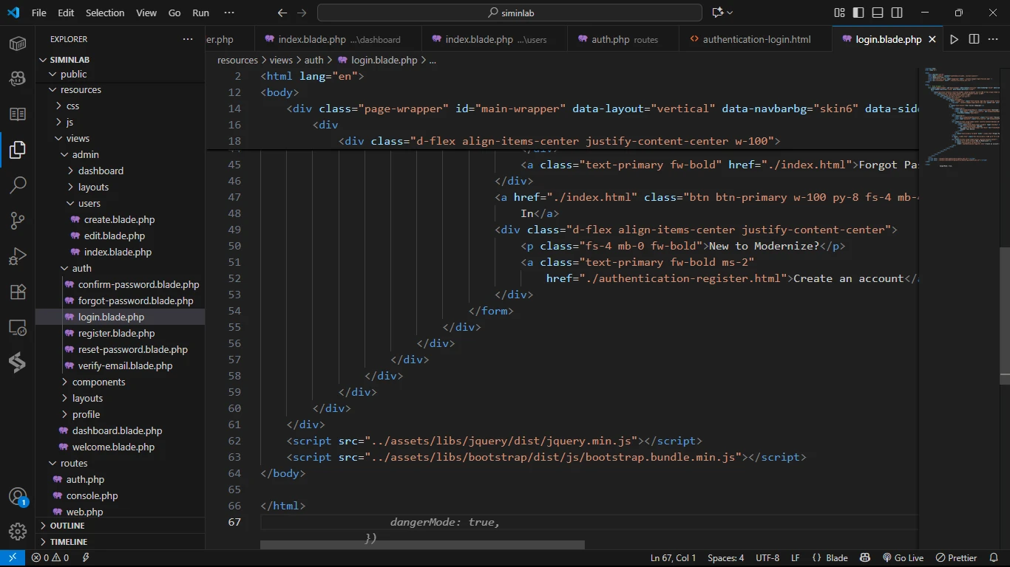This screenshot has width=1010, height=567.
Task: Collapse the auth folder in Explorer
Action: pyautogui.click(x=81, y=268)
